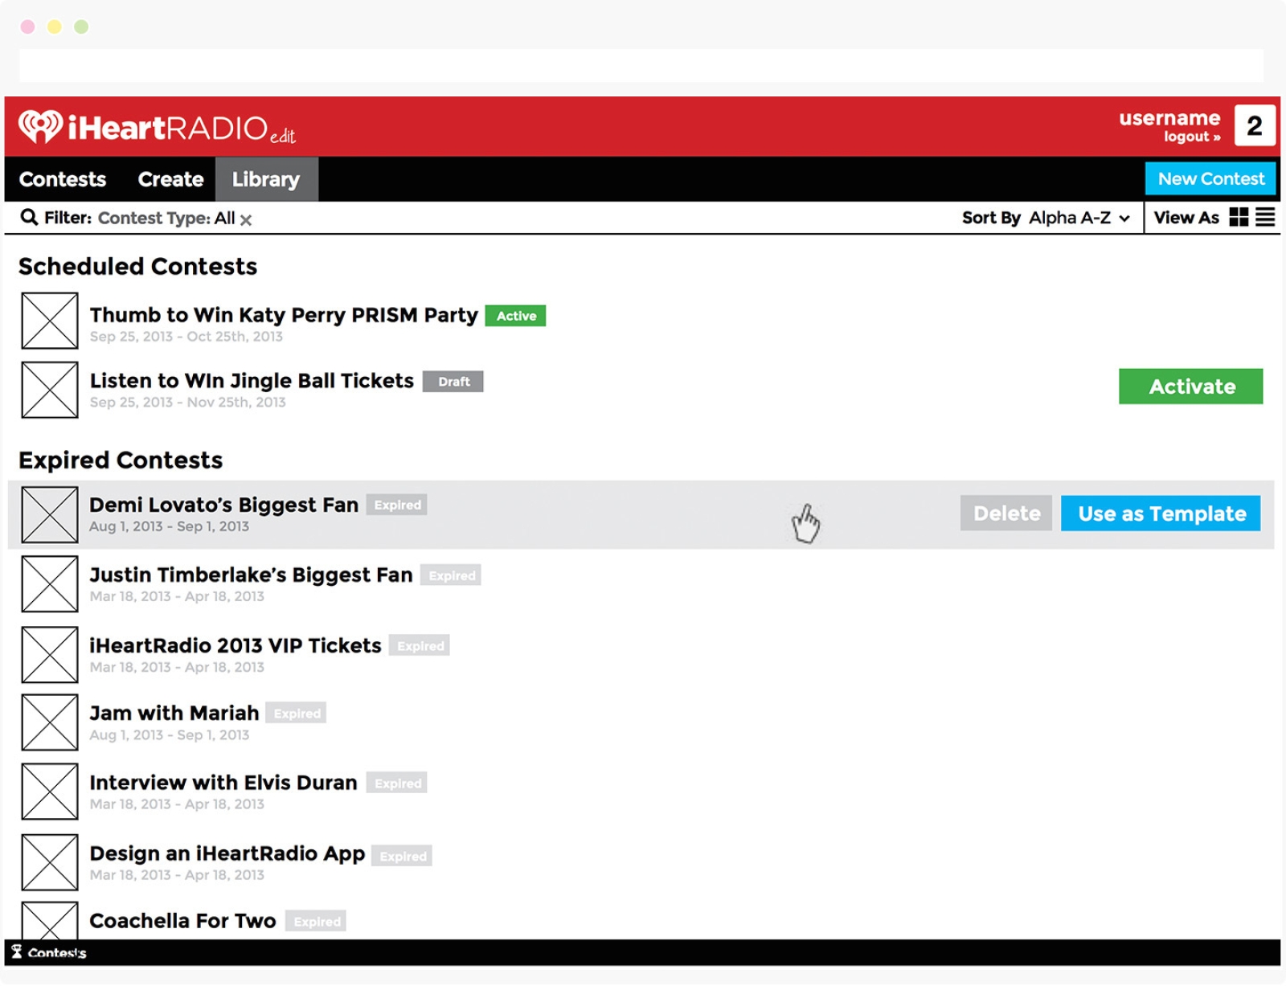Click Interview with Elvis Duran thumbnail
Image resolution: width=1286 pixels, height=986 pixels.
pyautogui.click(x=50, y=792)
